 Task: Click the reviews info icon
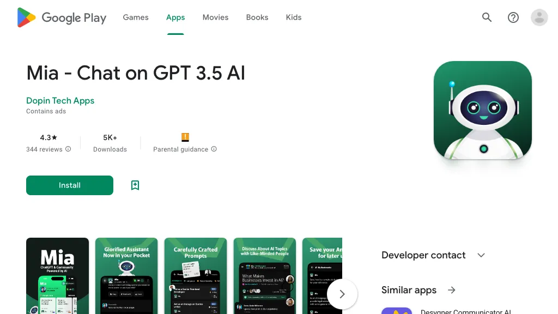coord(68,149)
